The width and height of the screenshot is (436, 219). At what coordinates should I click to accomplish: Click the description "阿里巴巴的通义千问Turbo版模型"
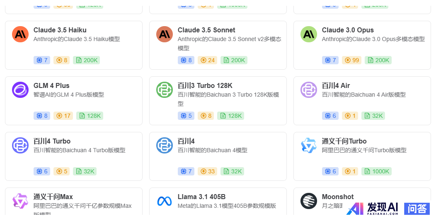coord(364,151)
